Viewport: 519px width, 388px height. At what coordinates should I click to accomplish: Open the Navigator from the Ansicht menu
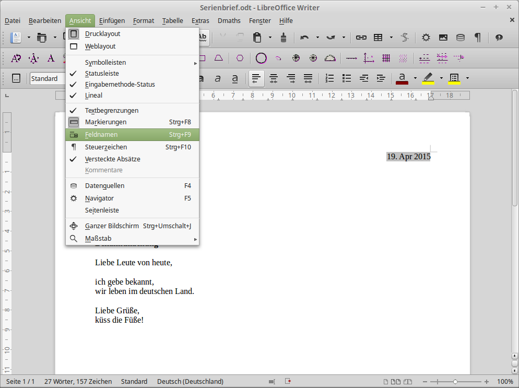coord(99,198)
